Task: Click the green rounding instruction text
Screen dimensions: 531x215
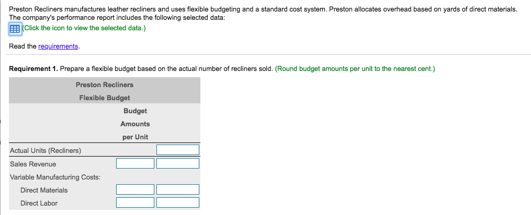Action: tap(354, 68)
